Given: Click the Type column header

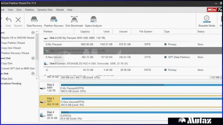Looking at the screenshot, I should [x=180, y=32].
